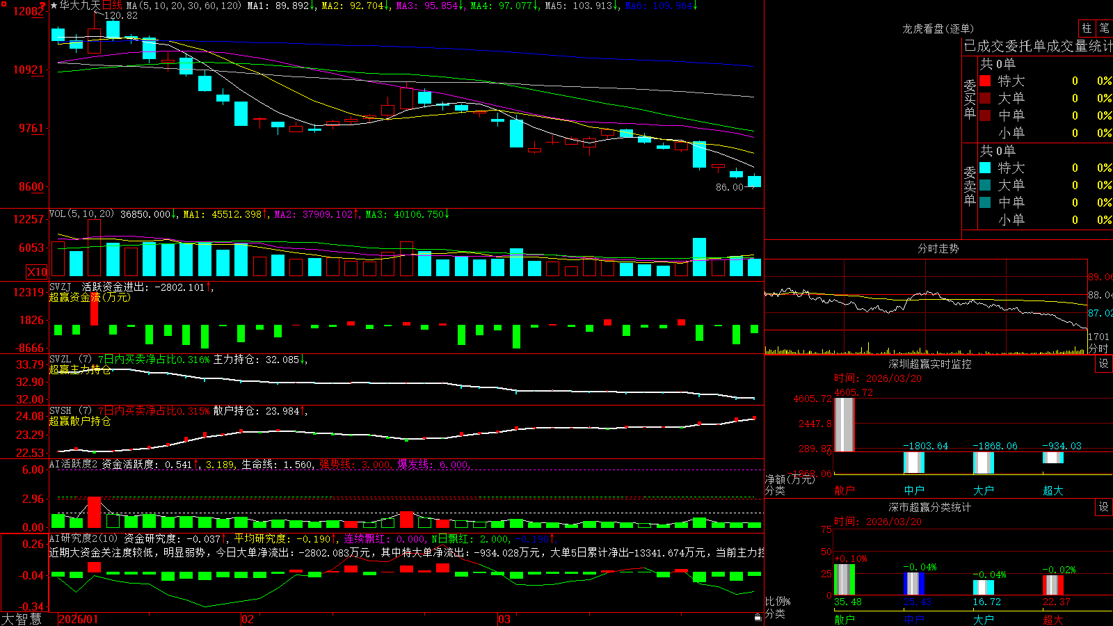
Task: Click the red 特大 swatch under 委买单
Action: click(x=985, y=81)
